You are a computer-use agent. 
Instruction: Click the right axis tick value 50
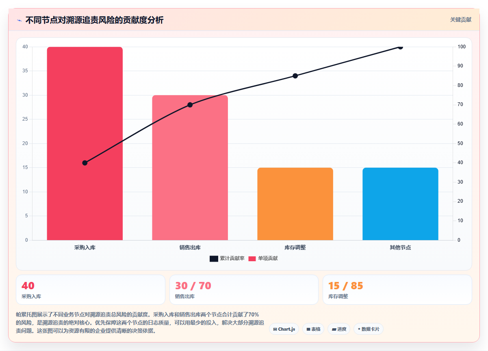click(x=460, y=143)
